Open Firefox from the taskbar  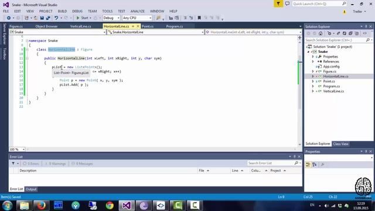tap(41, 206)
